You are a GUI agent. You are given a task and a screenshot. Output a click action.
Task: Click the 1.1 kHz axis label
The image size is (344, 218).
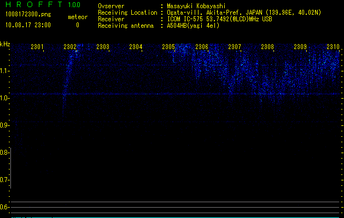pos(4,71)
